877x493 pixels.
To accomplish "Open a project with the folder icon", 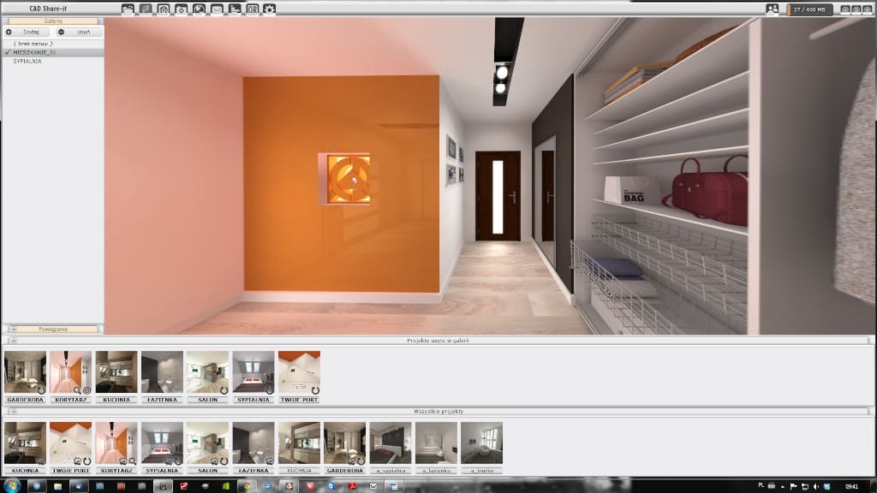I will [128, 8].
